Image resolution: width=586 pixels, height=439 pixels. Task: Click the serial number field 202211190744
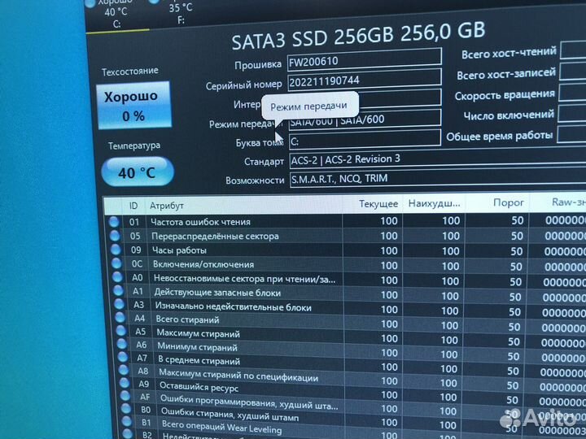coord(363,83)
